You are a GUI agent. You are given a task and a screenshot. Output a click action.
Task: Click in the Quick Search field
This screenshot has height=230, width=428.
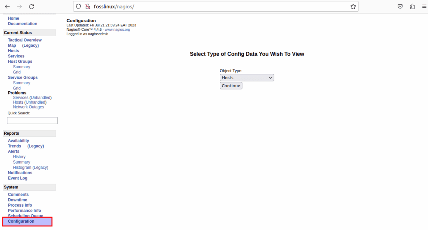pos(32,120)
